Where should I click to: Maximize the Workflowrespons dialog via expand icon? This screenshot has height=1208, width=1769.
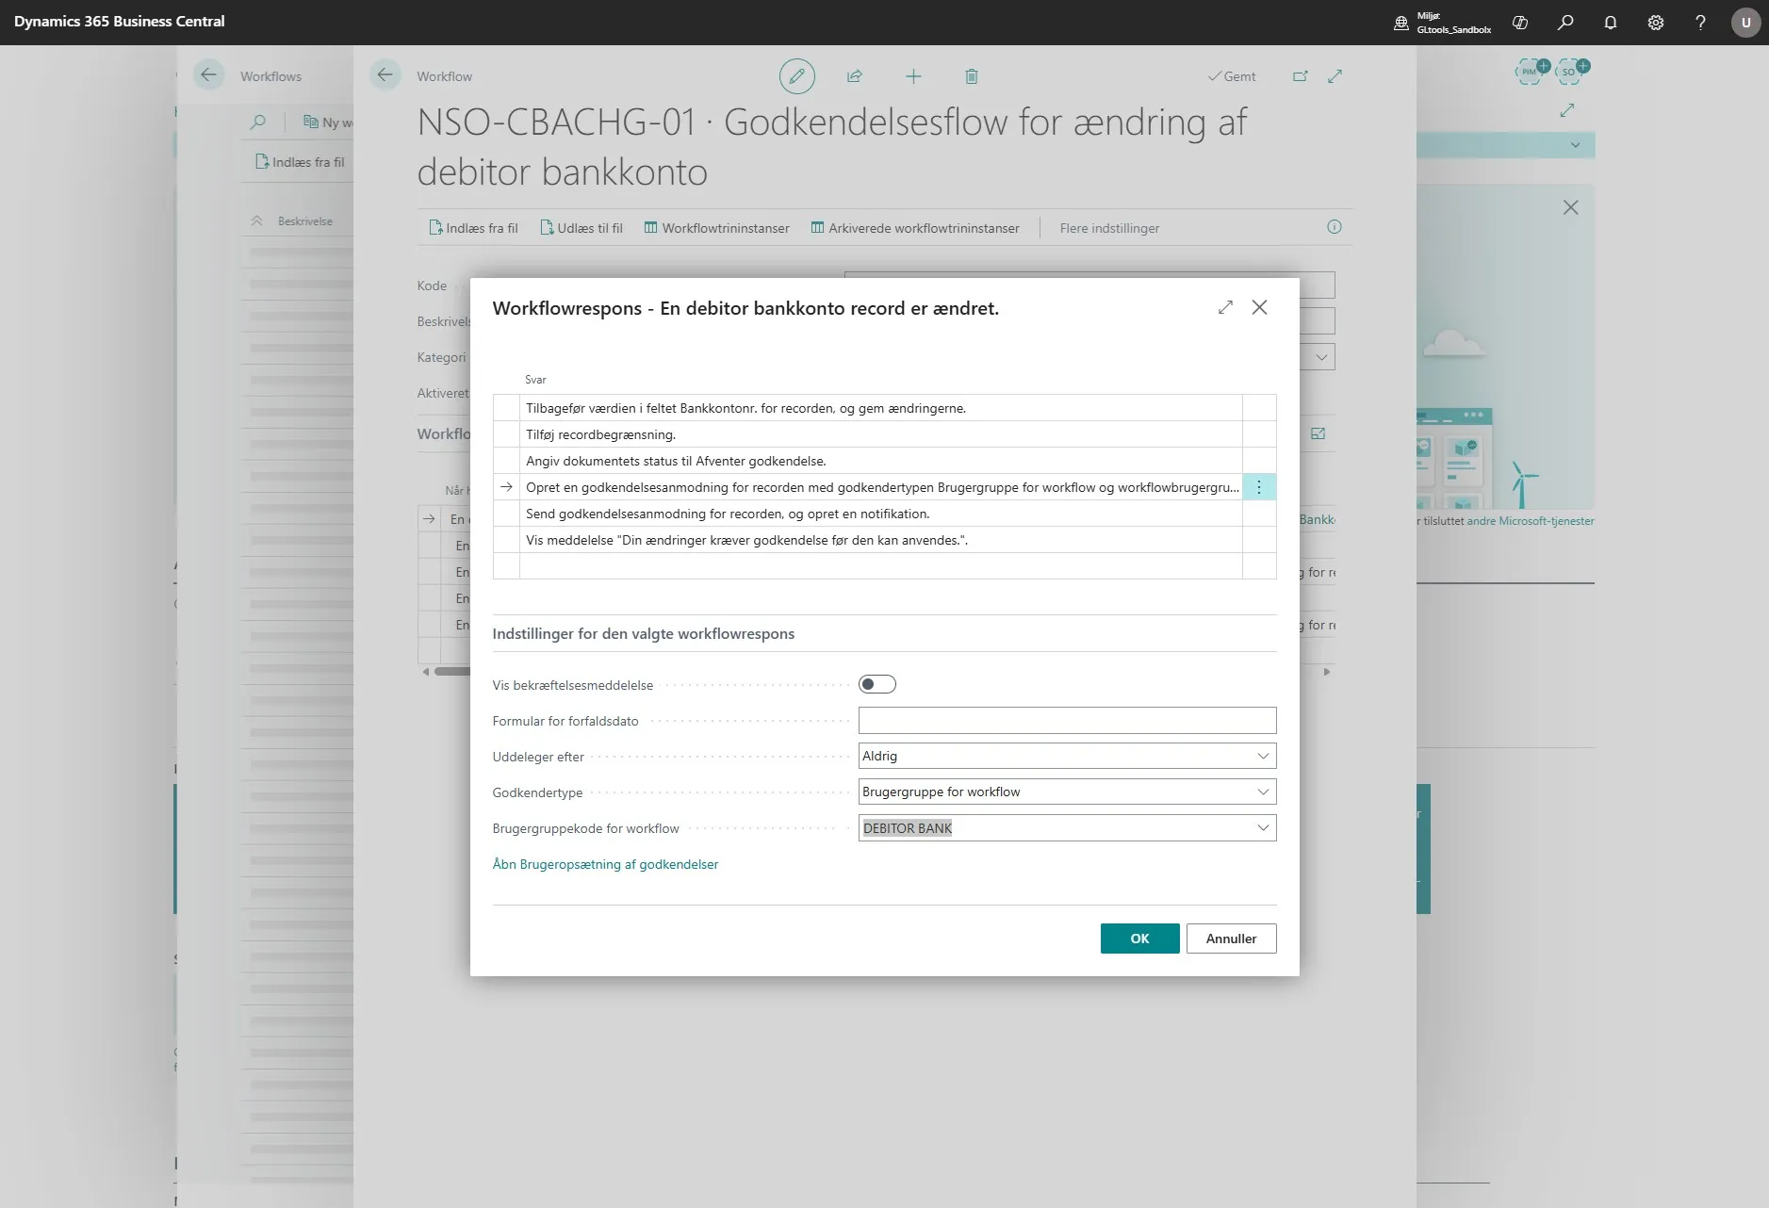[x=1225, y=307]
